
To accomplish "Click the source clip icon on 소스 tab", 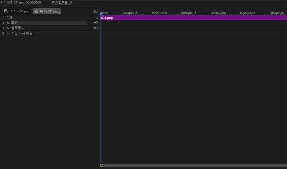I will coord(6,11).
